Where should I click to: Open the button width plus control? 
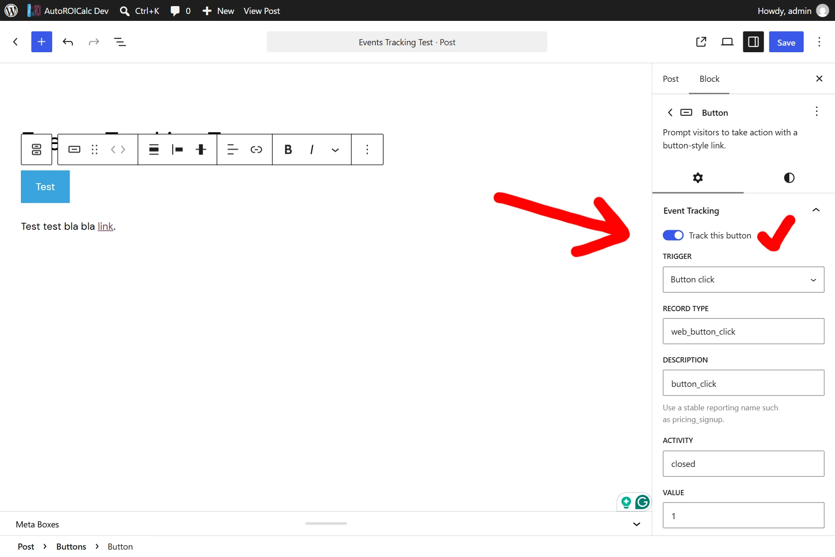[x=201, y=150]
